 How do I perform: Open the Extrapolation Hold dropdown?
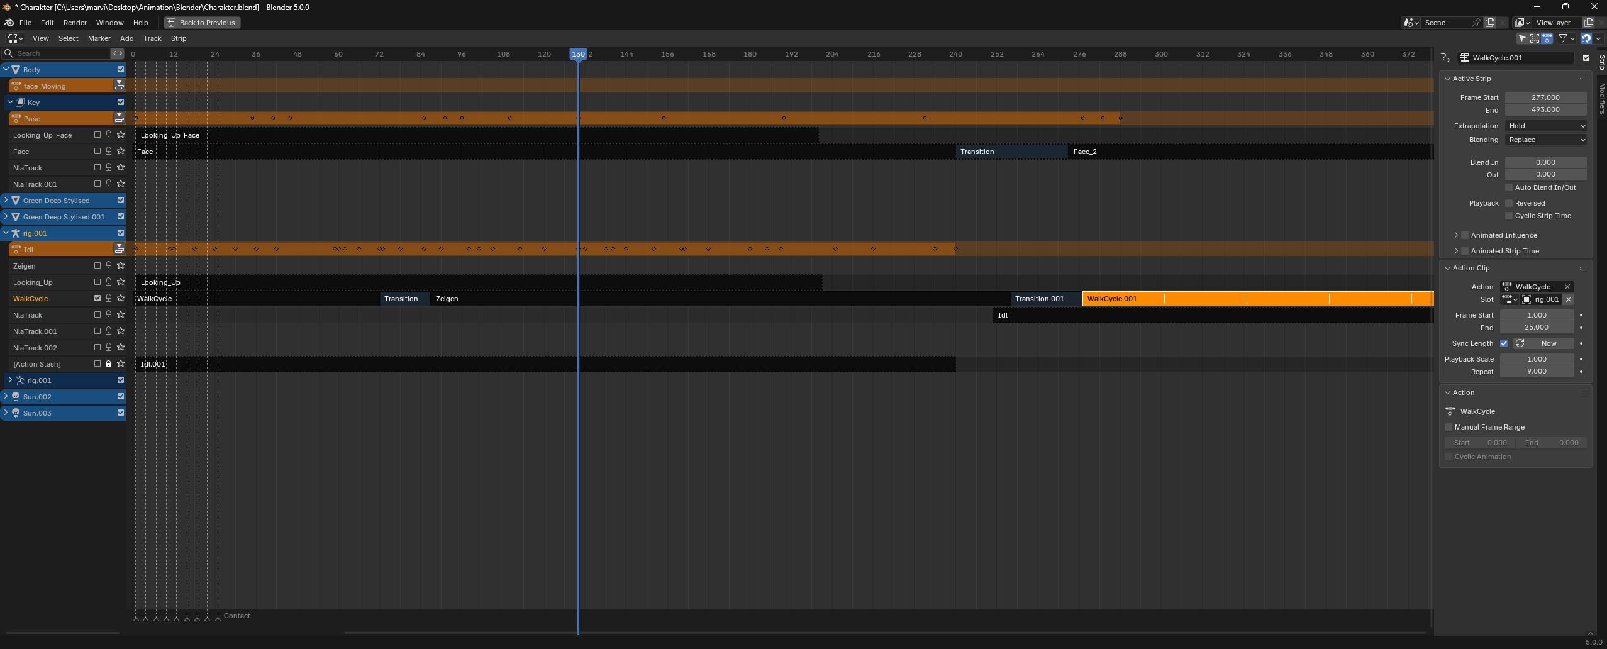coord(1545,126)
